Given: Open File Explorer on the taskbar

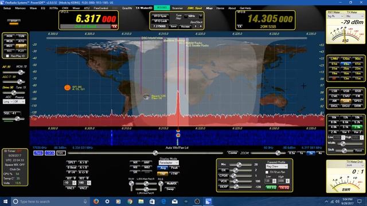Looking at the screenshot, I should click(141, 201).
